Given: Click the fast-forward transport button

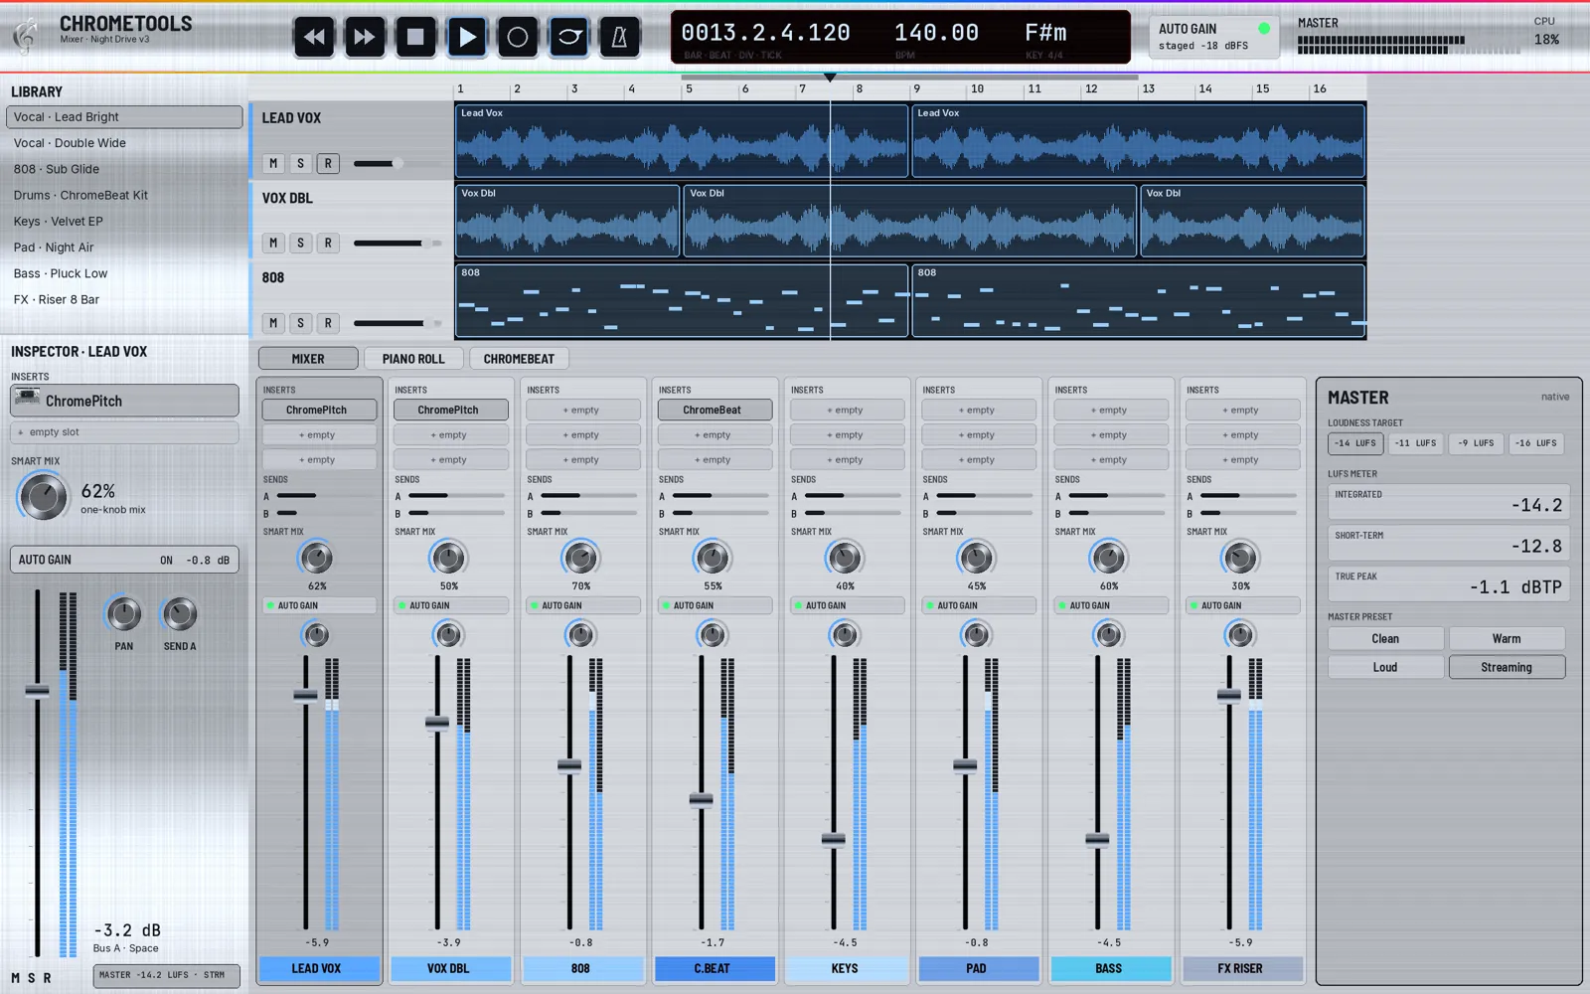Looking at the screenshot, I should pyautogui.click(x=365, y=38).
